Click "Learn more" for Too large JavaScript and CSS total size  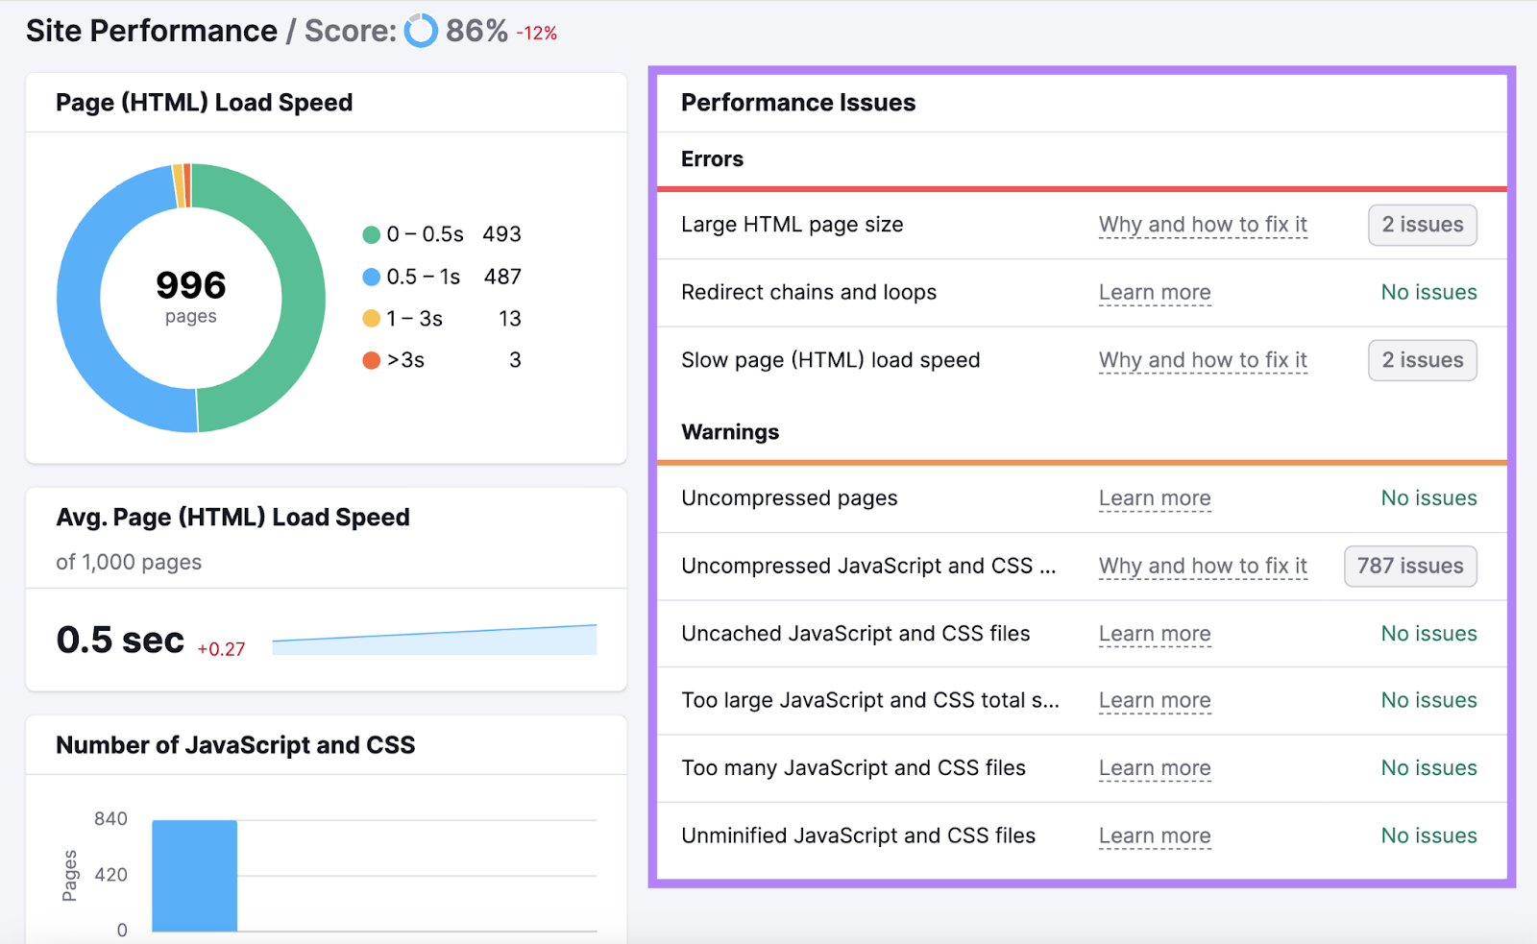pyautogui.click(x=1154, y=701)
